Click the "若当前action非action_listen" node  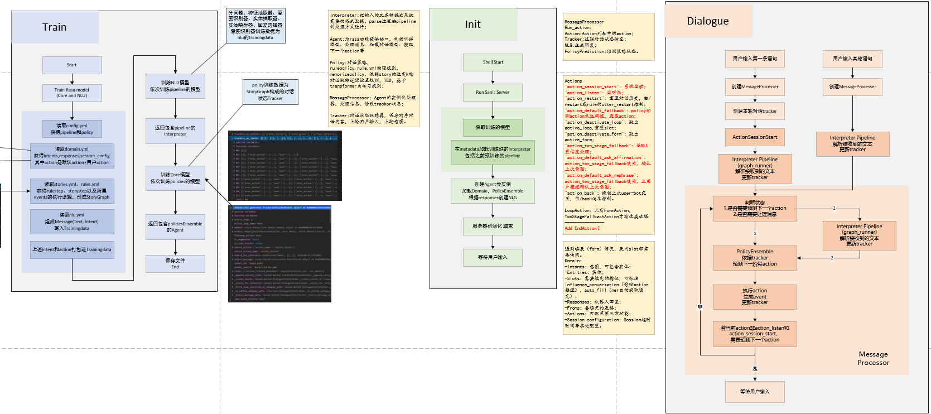tap(755, 334)
